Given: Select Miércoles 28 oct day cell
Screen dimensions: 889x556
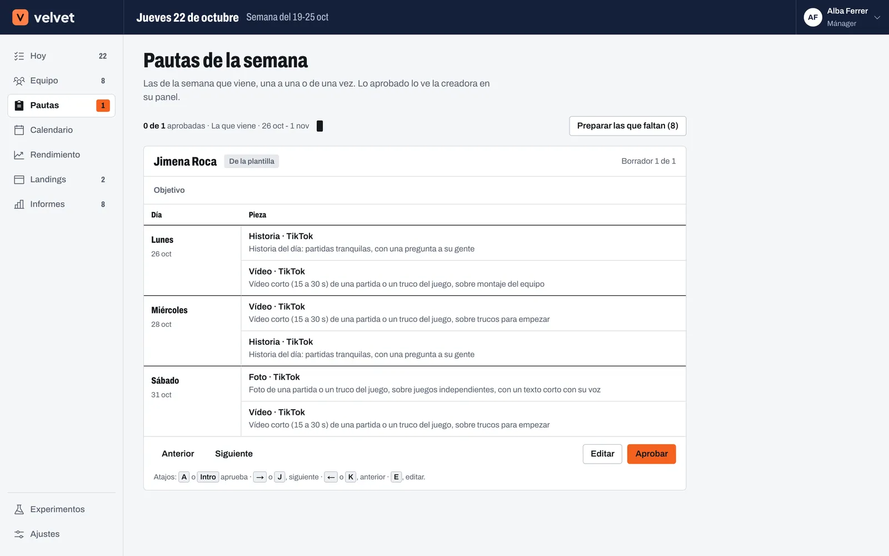Looking at the screenshot, I should coord(192,331).
